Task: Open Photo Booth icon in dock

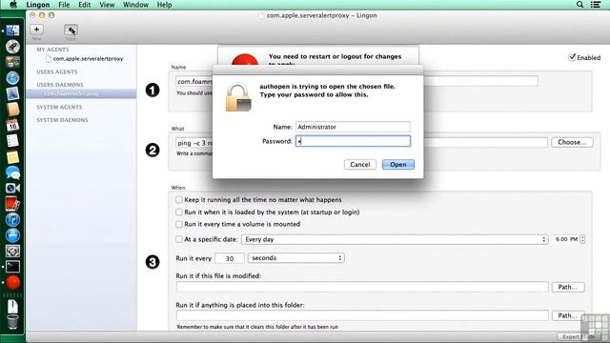Action: click(x=12, y=204)
